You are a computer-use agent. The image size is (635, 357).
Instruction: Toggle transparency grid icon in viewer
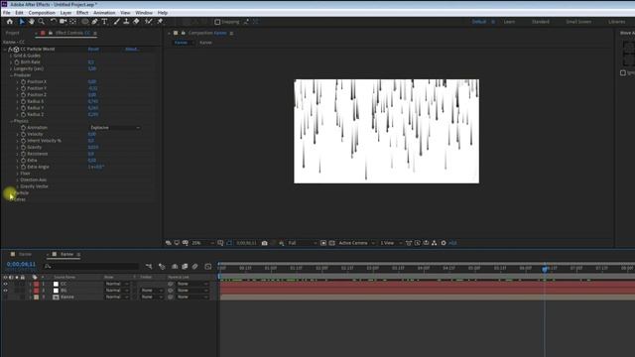(331, 243)
